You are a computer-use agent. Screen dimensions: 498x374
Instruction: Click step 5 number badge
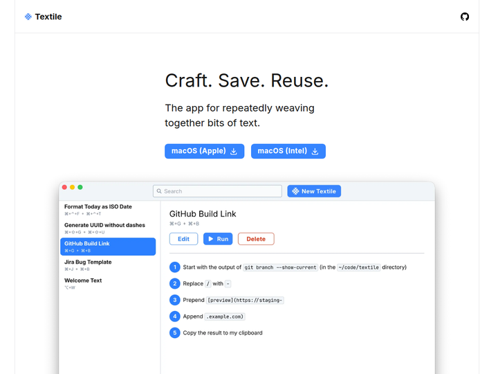coord(175,332)
